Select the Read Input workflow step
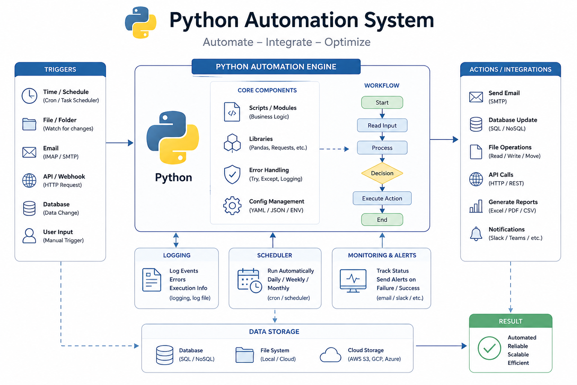Viewport: 577px width, 385px height. [x=382, y=126]
